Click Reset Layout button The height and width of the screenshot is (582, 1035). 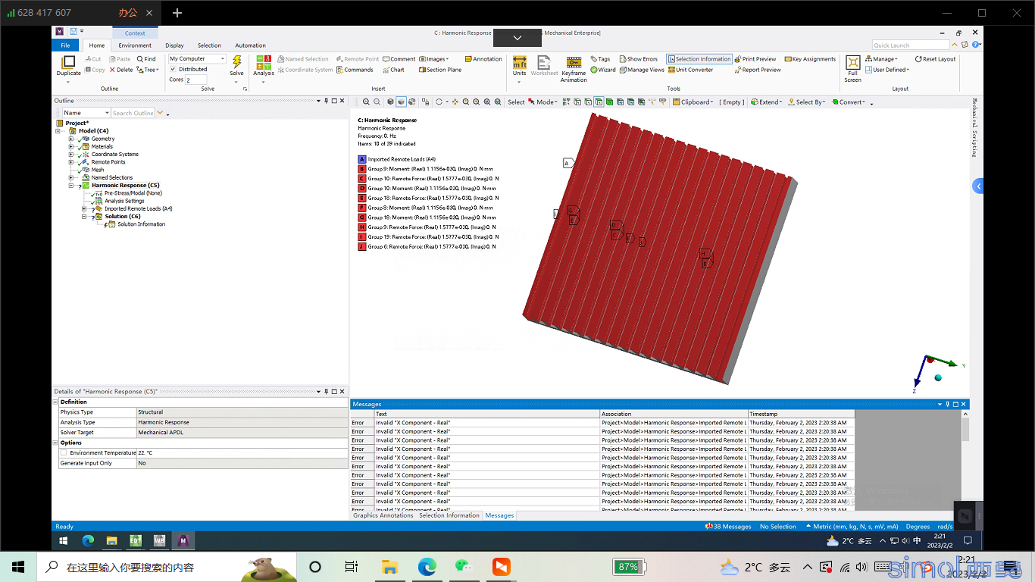pos(935,59)
